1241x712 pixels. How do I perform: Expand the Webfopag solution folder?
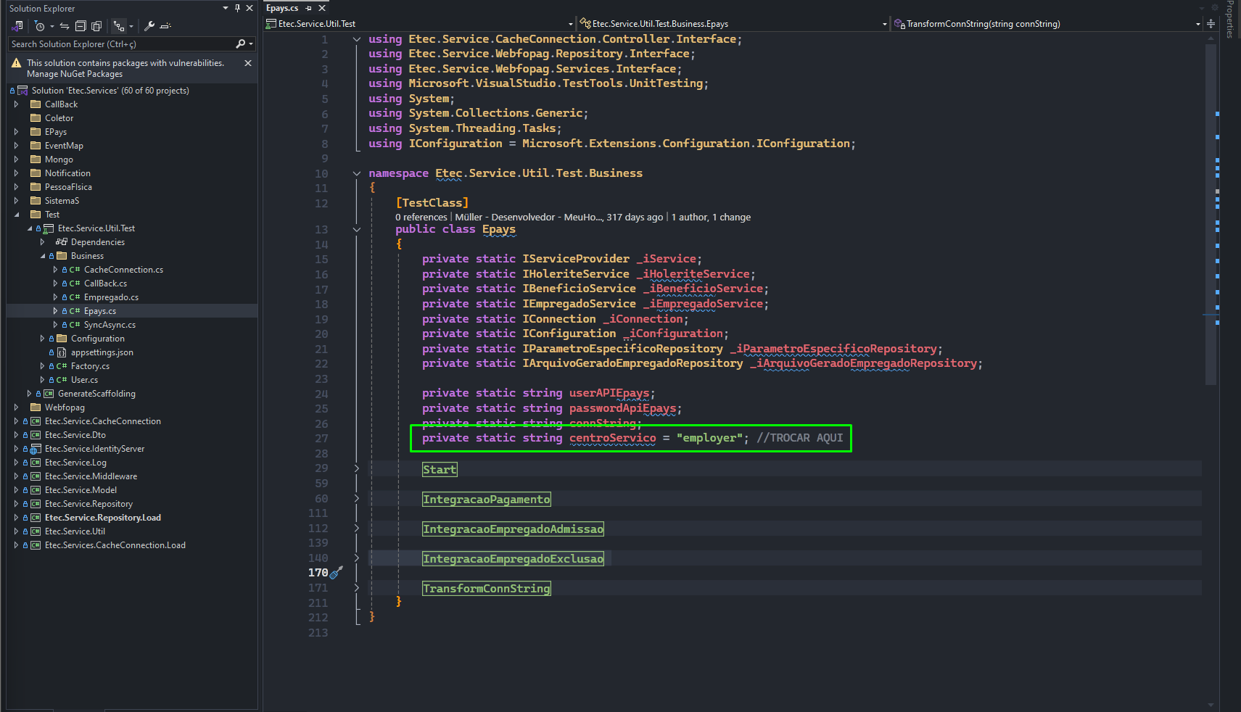coord(16,407)
